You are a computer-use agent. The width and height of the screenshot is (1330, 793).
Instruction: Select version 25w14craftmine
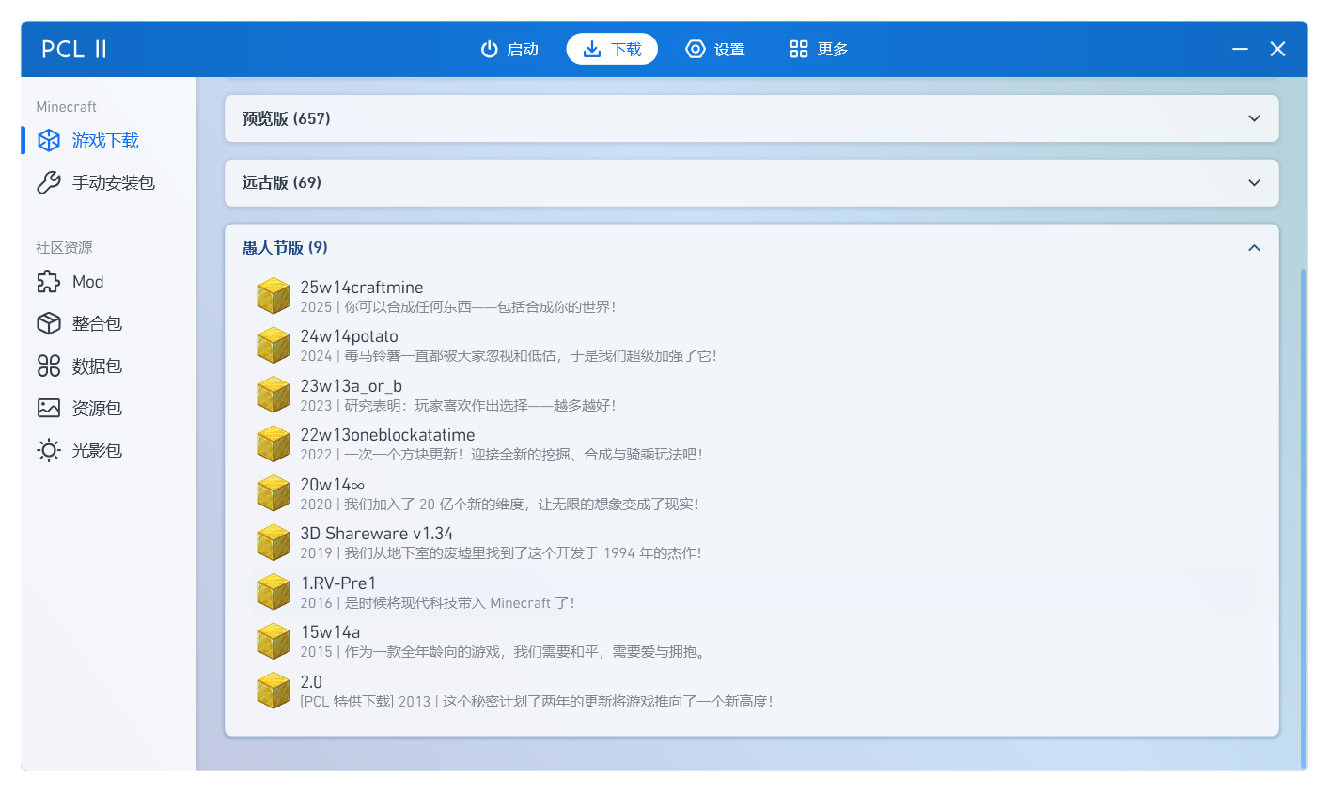coord(751,296)
